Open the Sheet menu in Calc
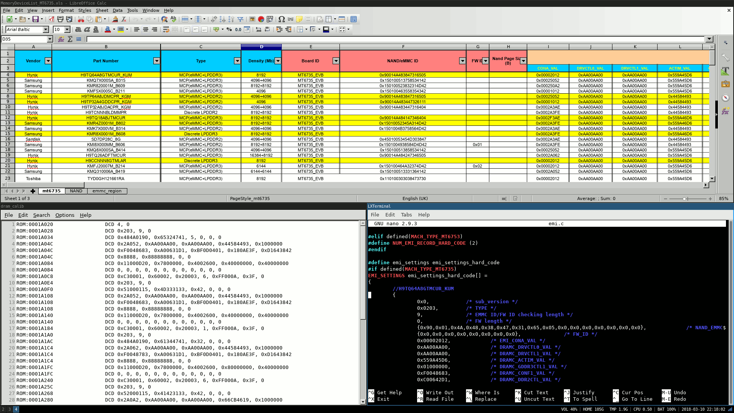 (102, 10)
